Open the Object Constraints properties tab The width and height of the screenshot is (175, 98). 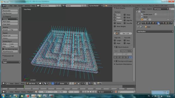(x=156, y=23)
